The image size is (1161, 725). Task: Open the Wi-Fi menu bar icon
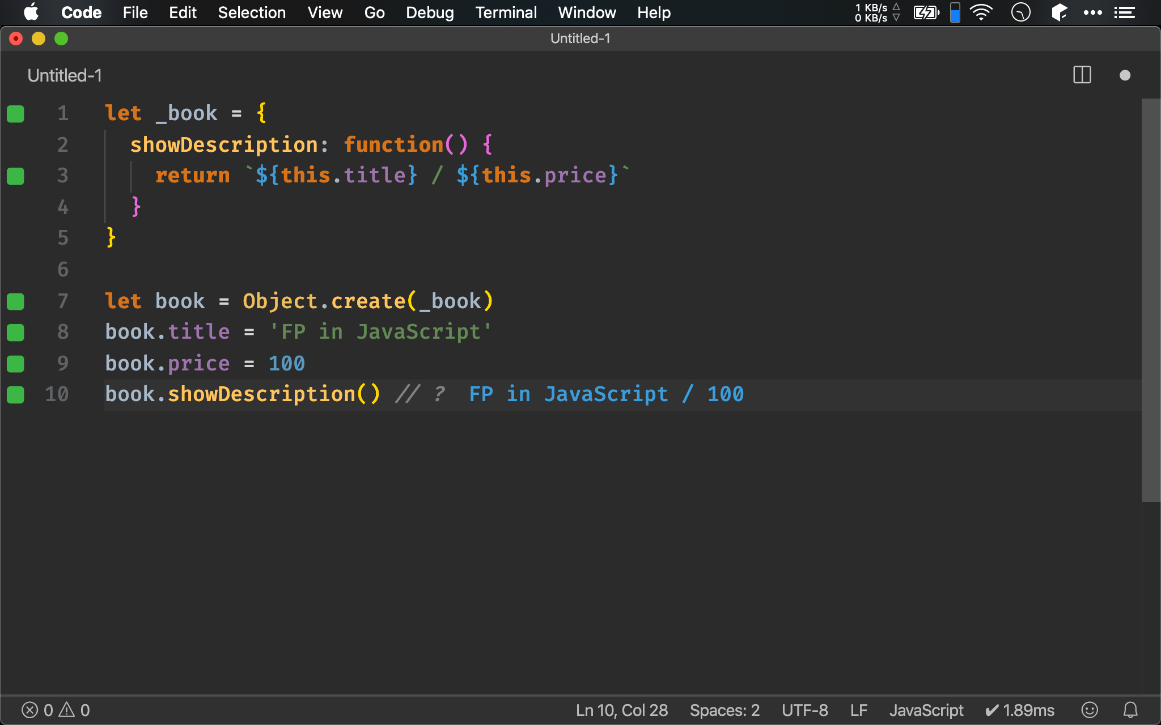pos(981,12)
